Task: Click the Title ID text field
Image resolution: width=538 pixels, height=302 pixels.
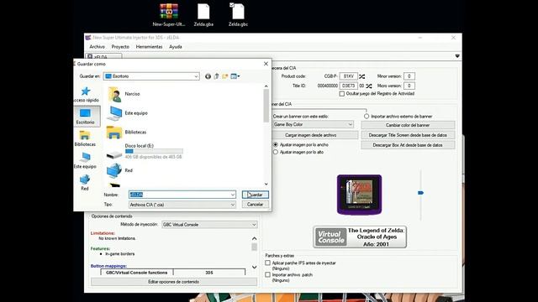Action: [349, 86]
